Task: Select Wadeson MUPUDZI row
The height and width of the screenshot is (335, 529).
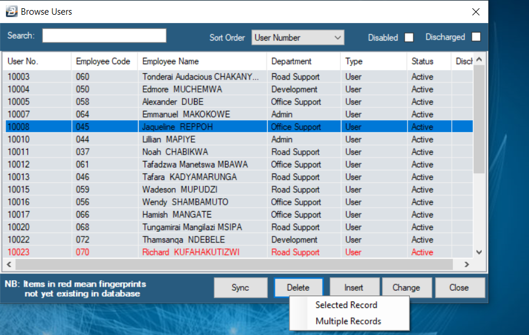Action: 238,189
